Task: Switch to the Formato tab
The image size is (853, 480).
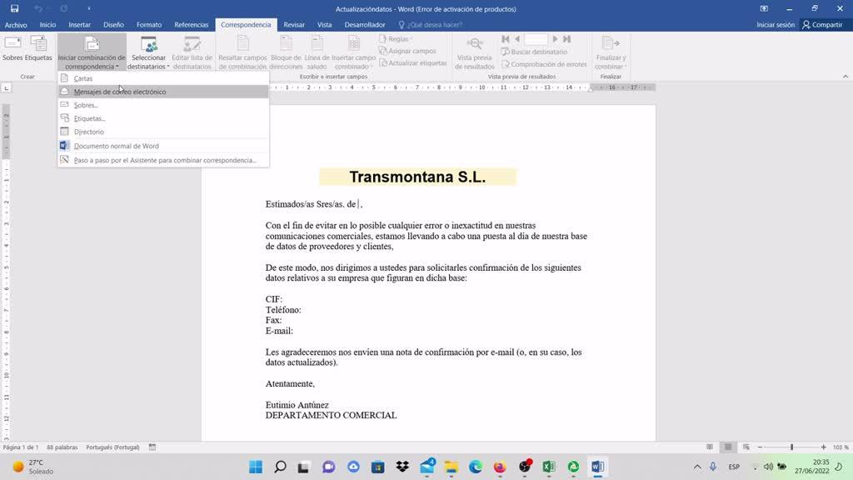Action: coord(149,24)
